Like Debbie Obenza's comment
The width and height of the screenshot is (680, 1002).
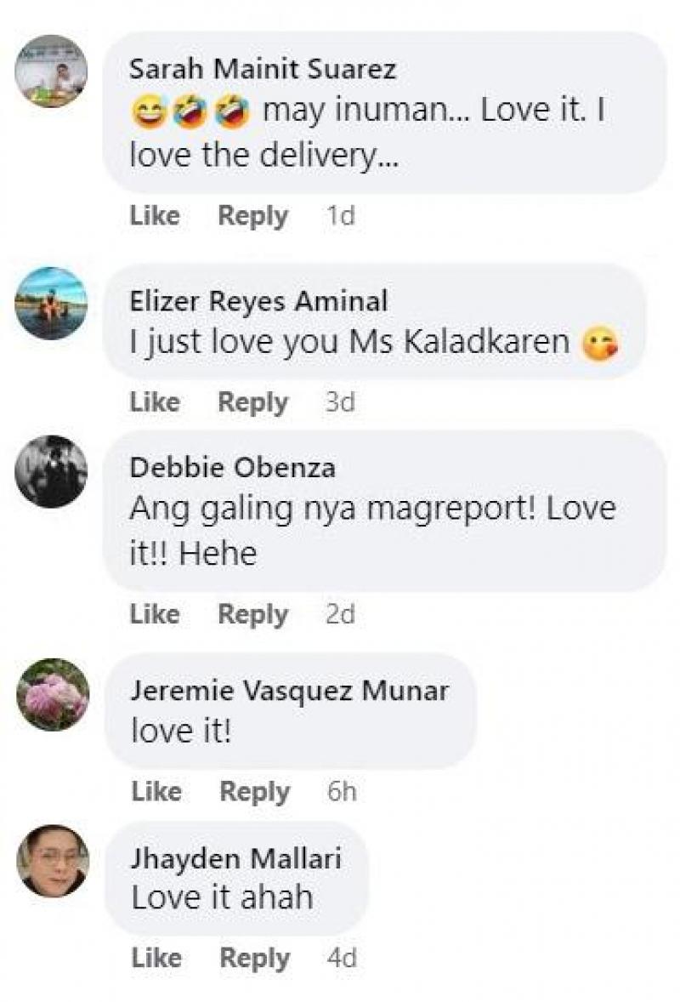[x=156, y=614]
